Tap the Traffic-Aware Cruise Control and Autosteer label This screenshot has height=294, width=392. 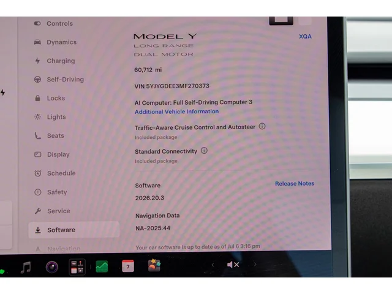[195, 127]
